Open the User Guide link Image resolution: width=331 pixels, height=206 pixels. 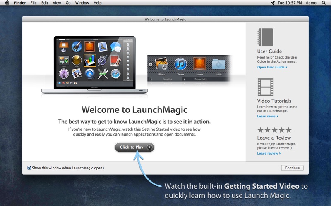(272, 67)
